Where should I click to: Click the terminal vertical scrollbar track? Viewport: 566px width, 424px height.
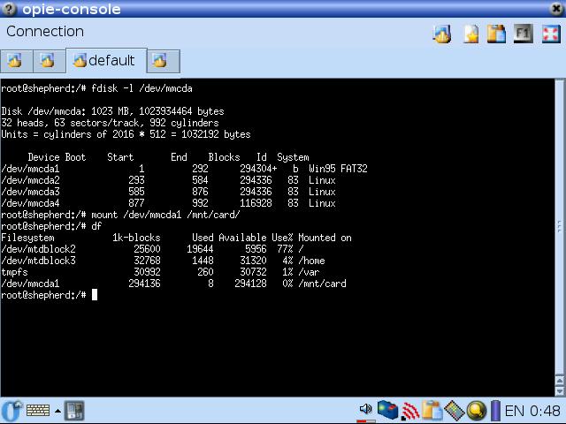pos(560,226)
